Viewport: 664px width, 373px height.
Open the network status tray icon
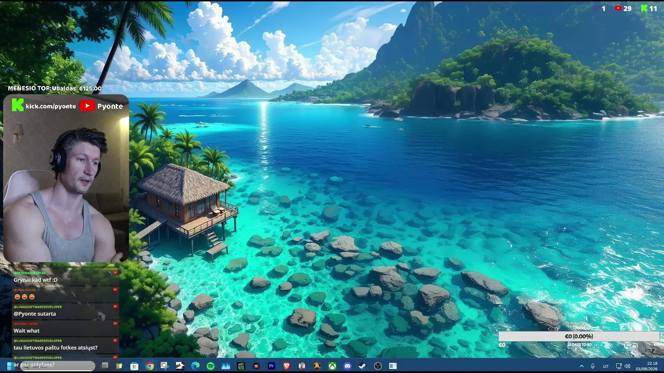click(x=619, y=366)
